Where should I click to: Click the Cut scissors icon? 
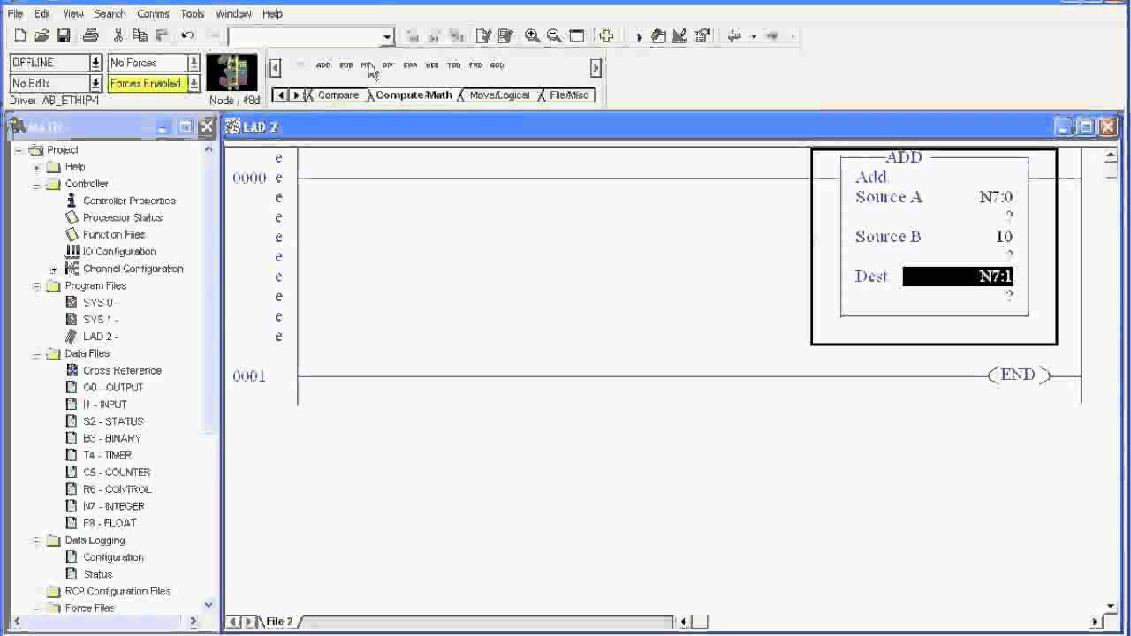coord(118,36)
